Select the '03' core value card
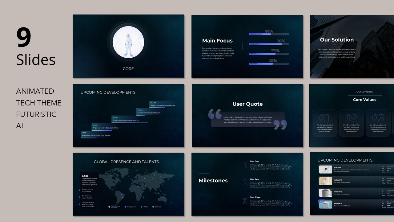 pos(378,123)
